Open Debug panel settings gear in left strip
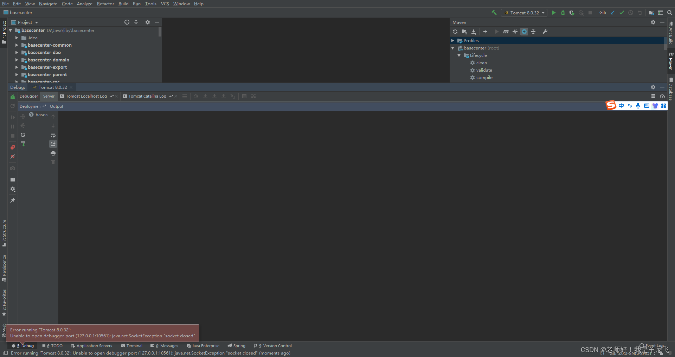Screen dimensions: 675x357 pos(13,189)
